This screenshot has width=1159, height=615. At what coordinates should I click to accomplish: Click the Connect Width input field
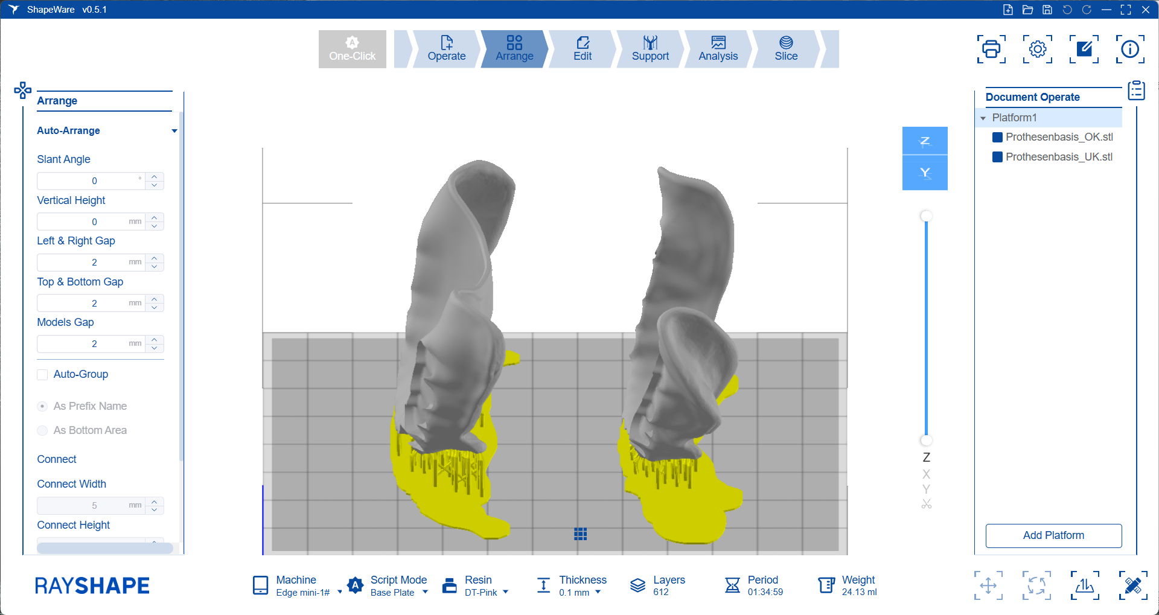coord(91,506)
